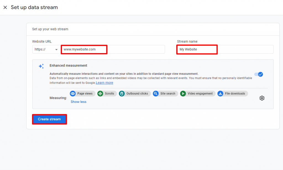Select the Outbound clicks chip
This screenshot has height=170, width=283.
click(x=135, y=94)
